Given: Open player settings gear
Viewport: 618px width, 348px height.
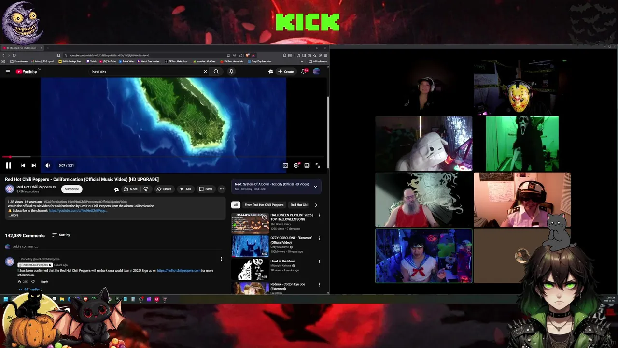Looking at the screenshot, I should 296,165.
